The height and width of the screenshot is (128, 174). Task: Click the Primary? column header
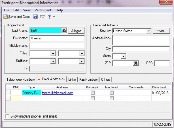coord(92,87)
